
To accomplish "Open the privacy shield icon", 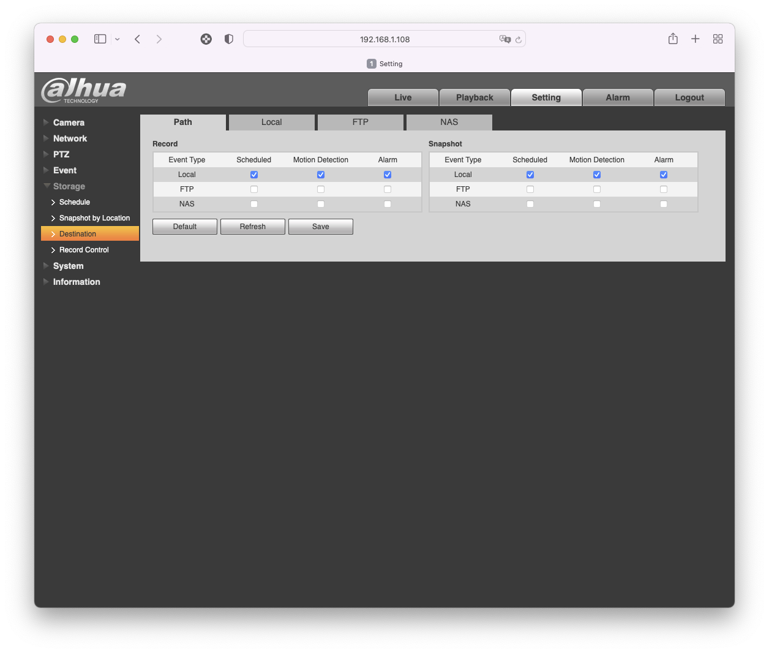I will click(x=229, y=39).
